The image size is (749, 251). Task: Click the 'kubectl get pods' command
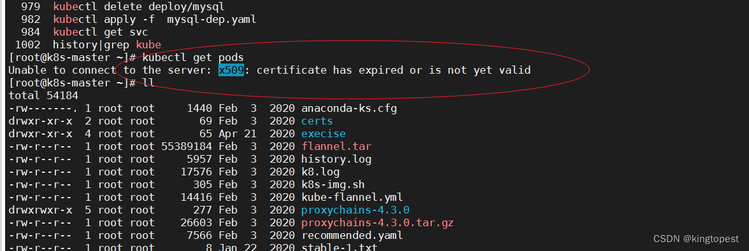point(193,58)
